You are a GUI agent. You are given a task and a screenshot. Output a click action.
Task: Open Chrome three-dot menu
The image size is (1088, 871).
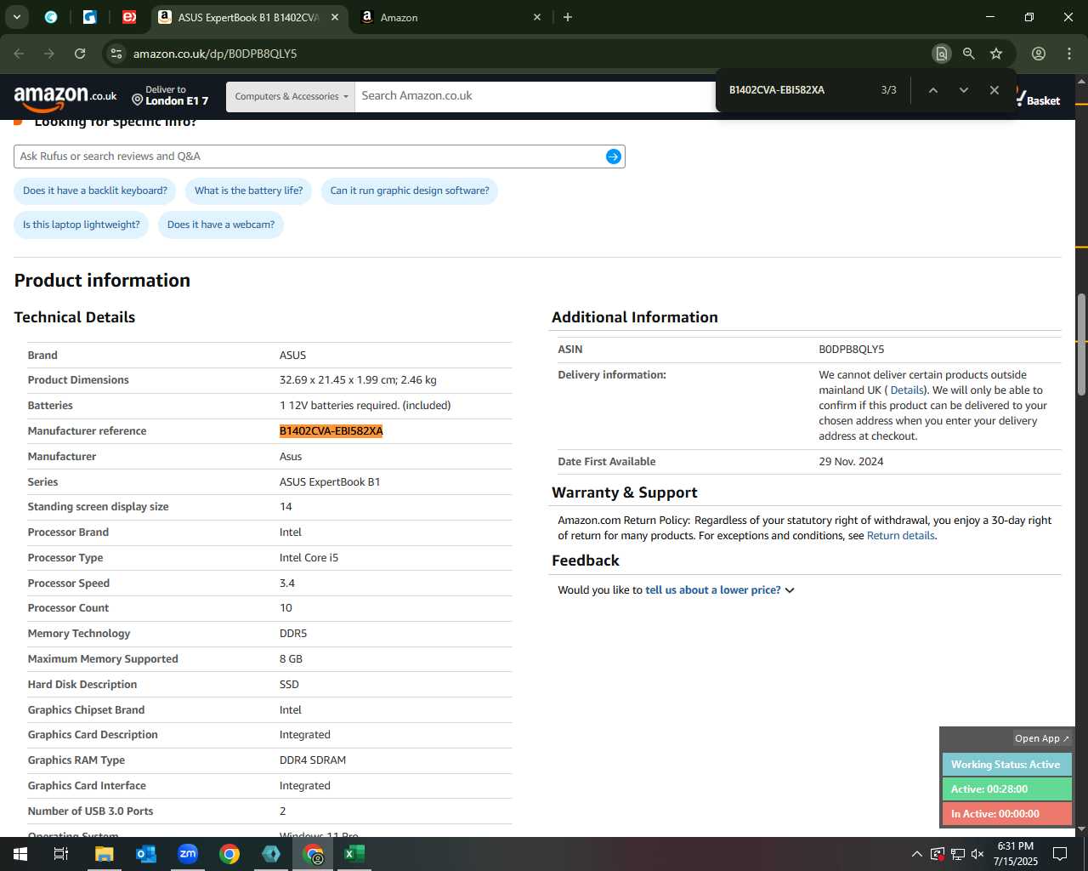1069,54
